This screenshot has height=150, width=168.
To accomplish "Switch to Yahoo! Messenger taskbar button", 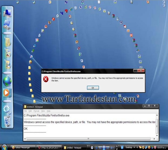I will (x=23, y=148).
